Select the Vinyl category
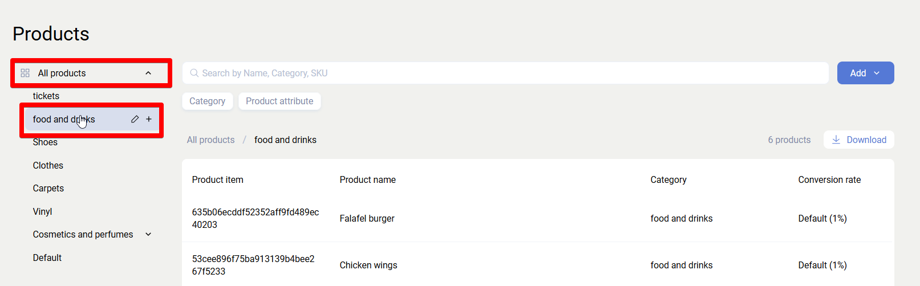 point(42,211)
